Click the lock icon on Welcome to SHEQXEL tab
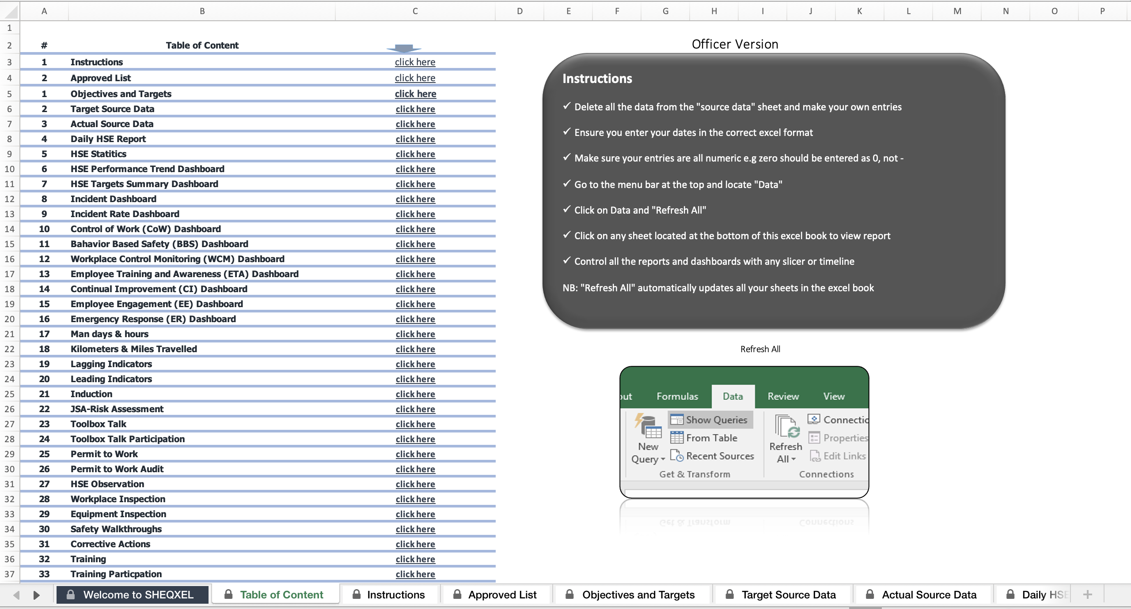 tap(70, 594)
